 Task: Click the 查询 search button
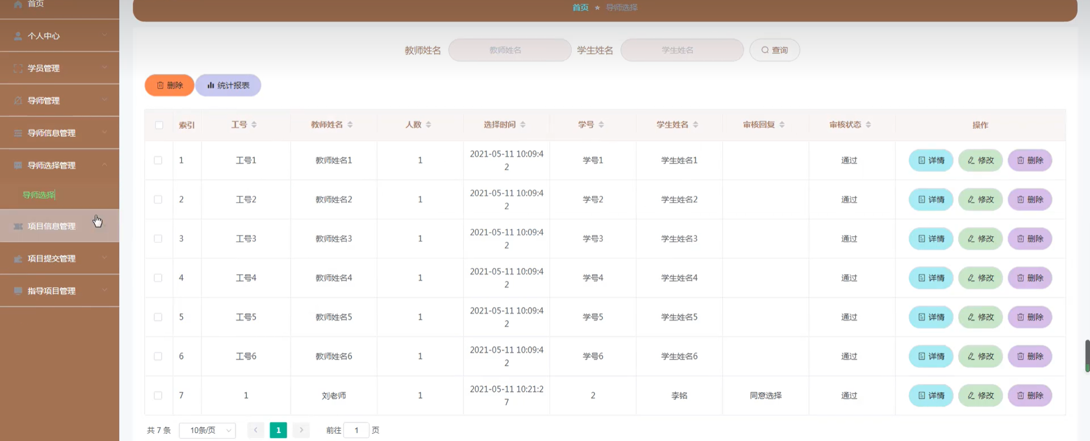tap(774, 50)
